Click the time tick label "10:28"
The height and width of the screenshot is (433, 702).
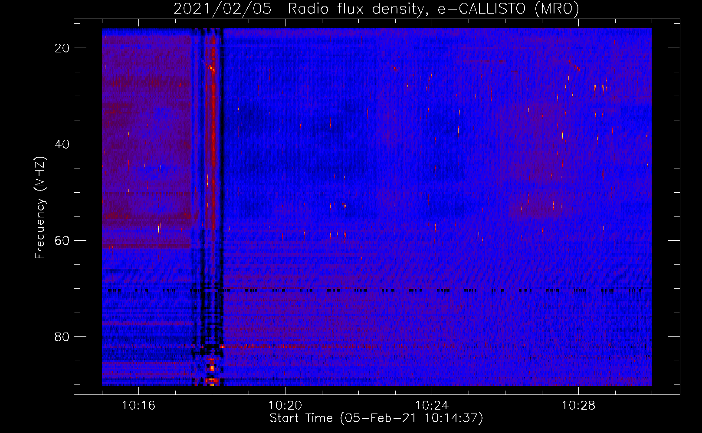click(x=578, y=406)
